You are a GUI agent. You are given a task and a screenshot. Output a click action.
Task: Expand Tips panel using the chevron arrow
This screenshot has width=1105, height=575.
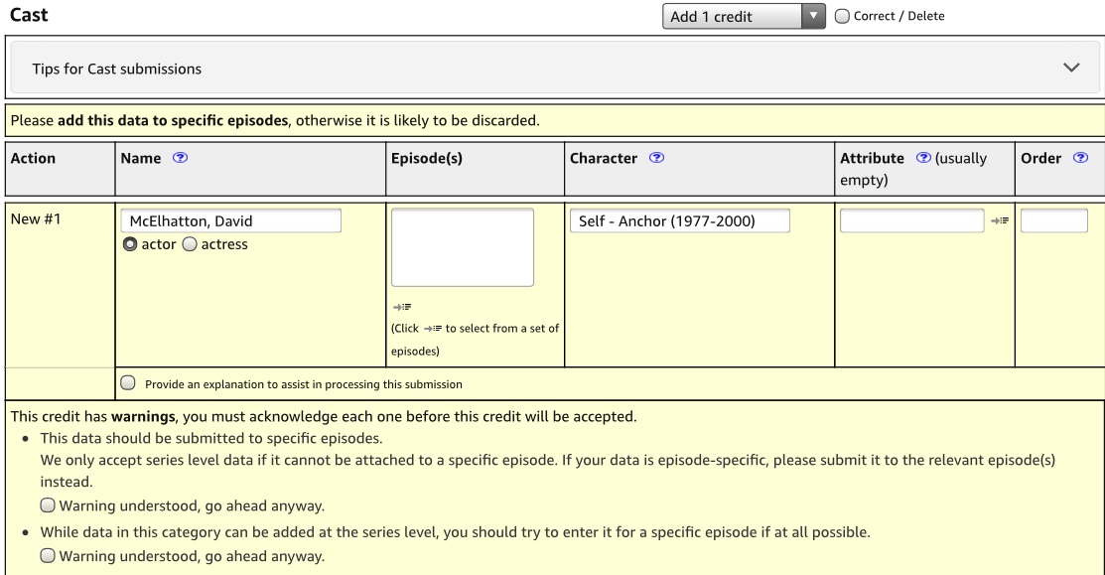click(x=1070, y=68)
